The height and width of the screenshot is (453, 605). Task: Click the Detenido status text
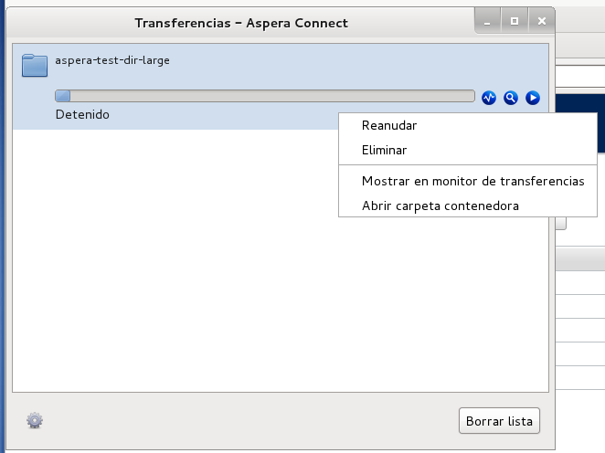pos(82,114)
